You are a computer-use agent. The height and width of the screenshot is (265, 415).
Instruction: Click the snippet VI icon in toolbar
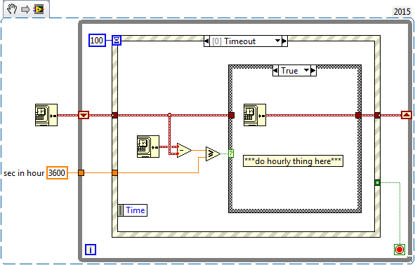pos(39,10)
